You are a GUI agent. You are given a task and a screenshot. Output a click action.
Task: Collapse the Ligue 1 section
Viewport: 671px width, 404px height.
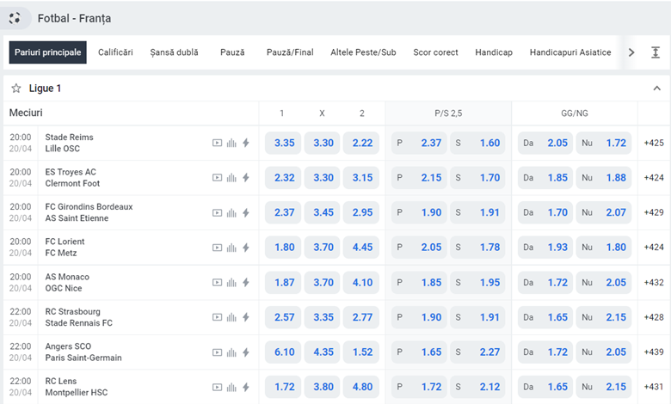[x=656, y=89]
